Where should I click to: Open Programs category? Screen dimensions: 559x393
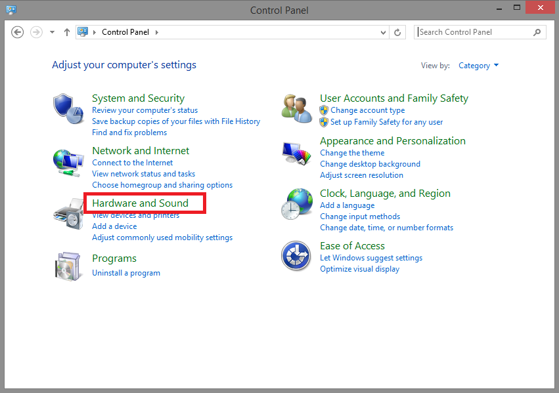point(114,259)
